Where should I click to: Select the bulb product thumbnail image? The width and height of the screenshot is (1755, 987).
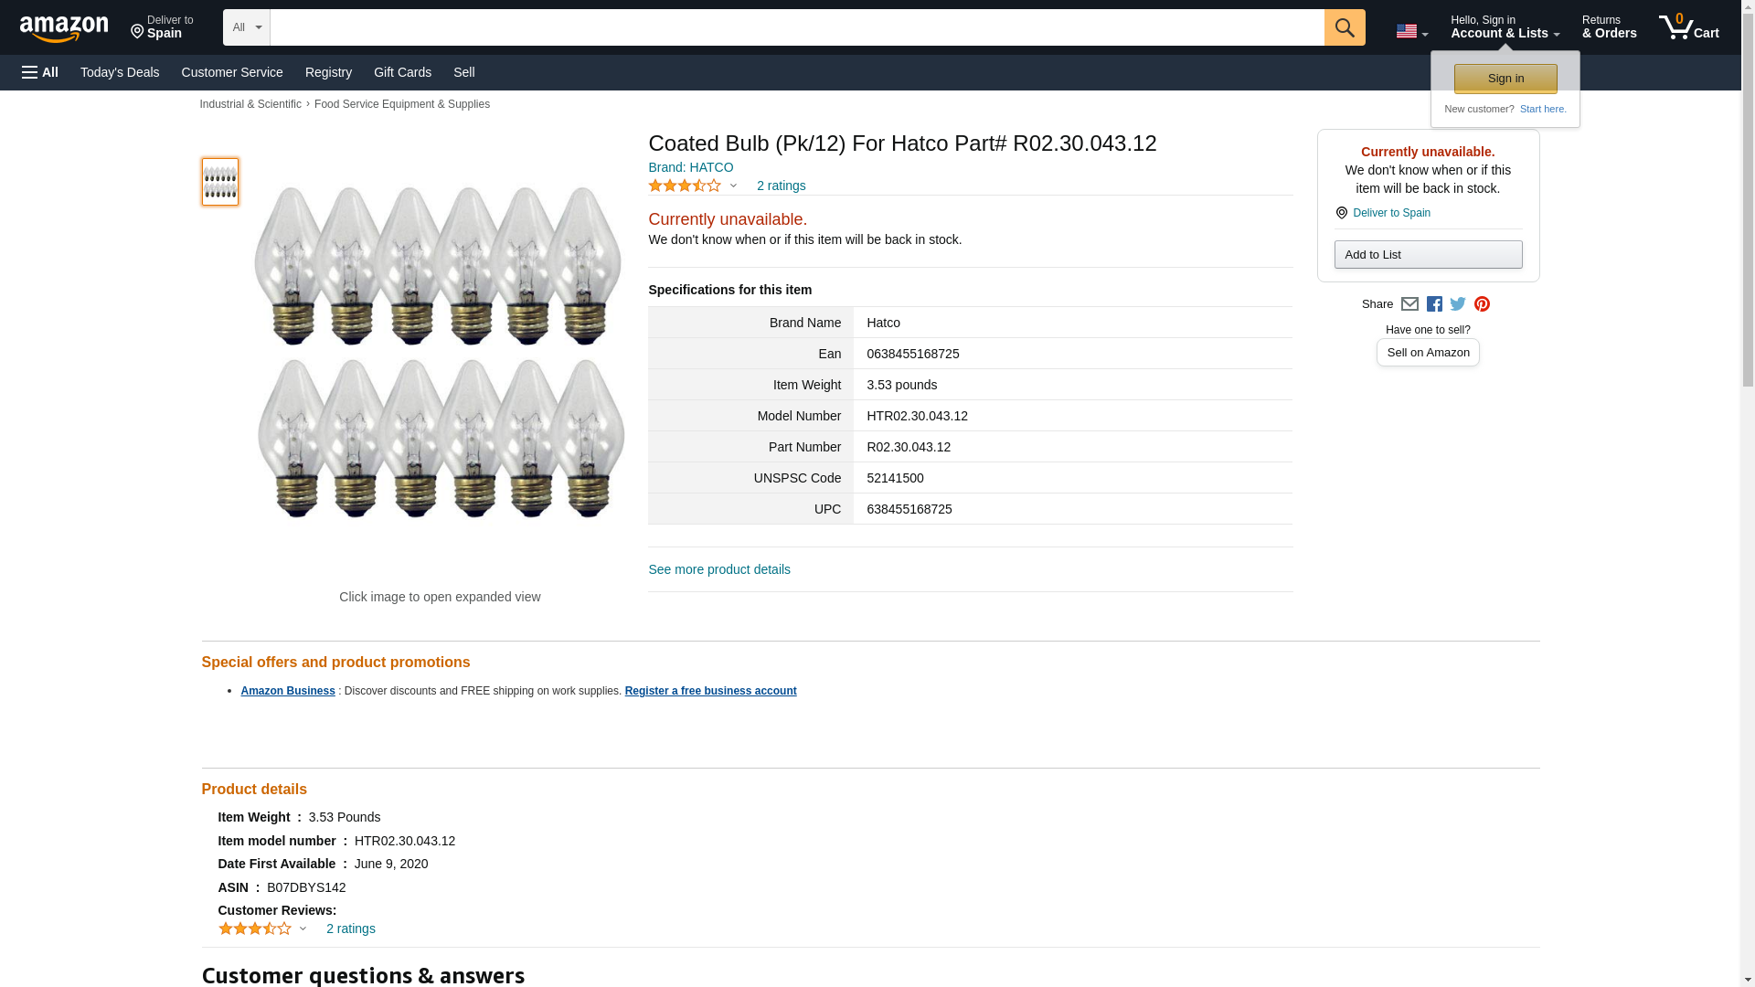[220, 181]
